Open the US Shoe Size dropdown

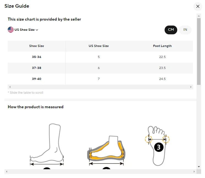[24, 30]
